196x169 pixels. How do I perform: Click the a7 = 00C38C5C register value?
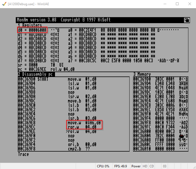[82, 61]
